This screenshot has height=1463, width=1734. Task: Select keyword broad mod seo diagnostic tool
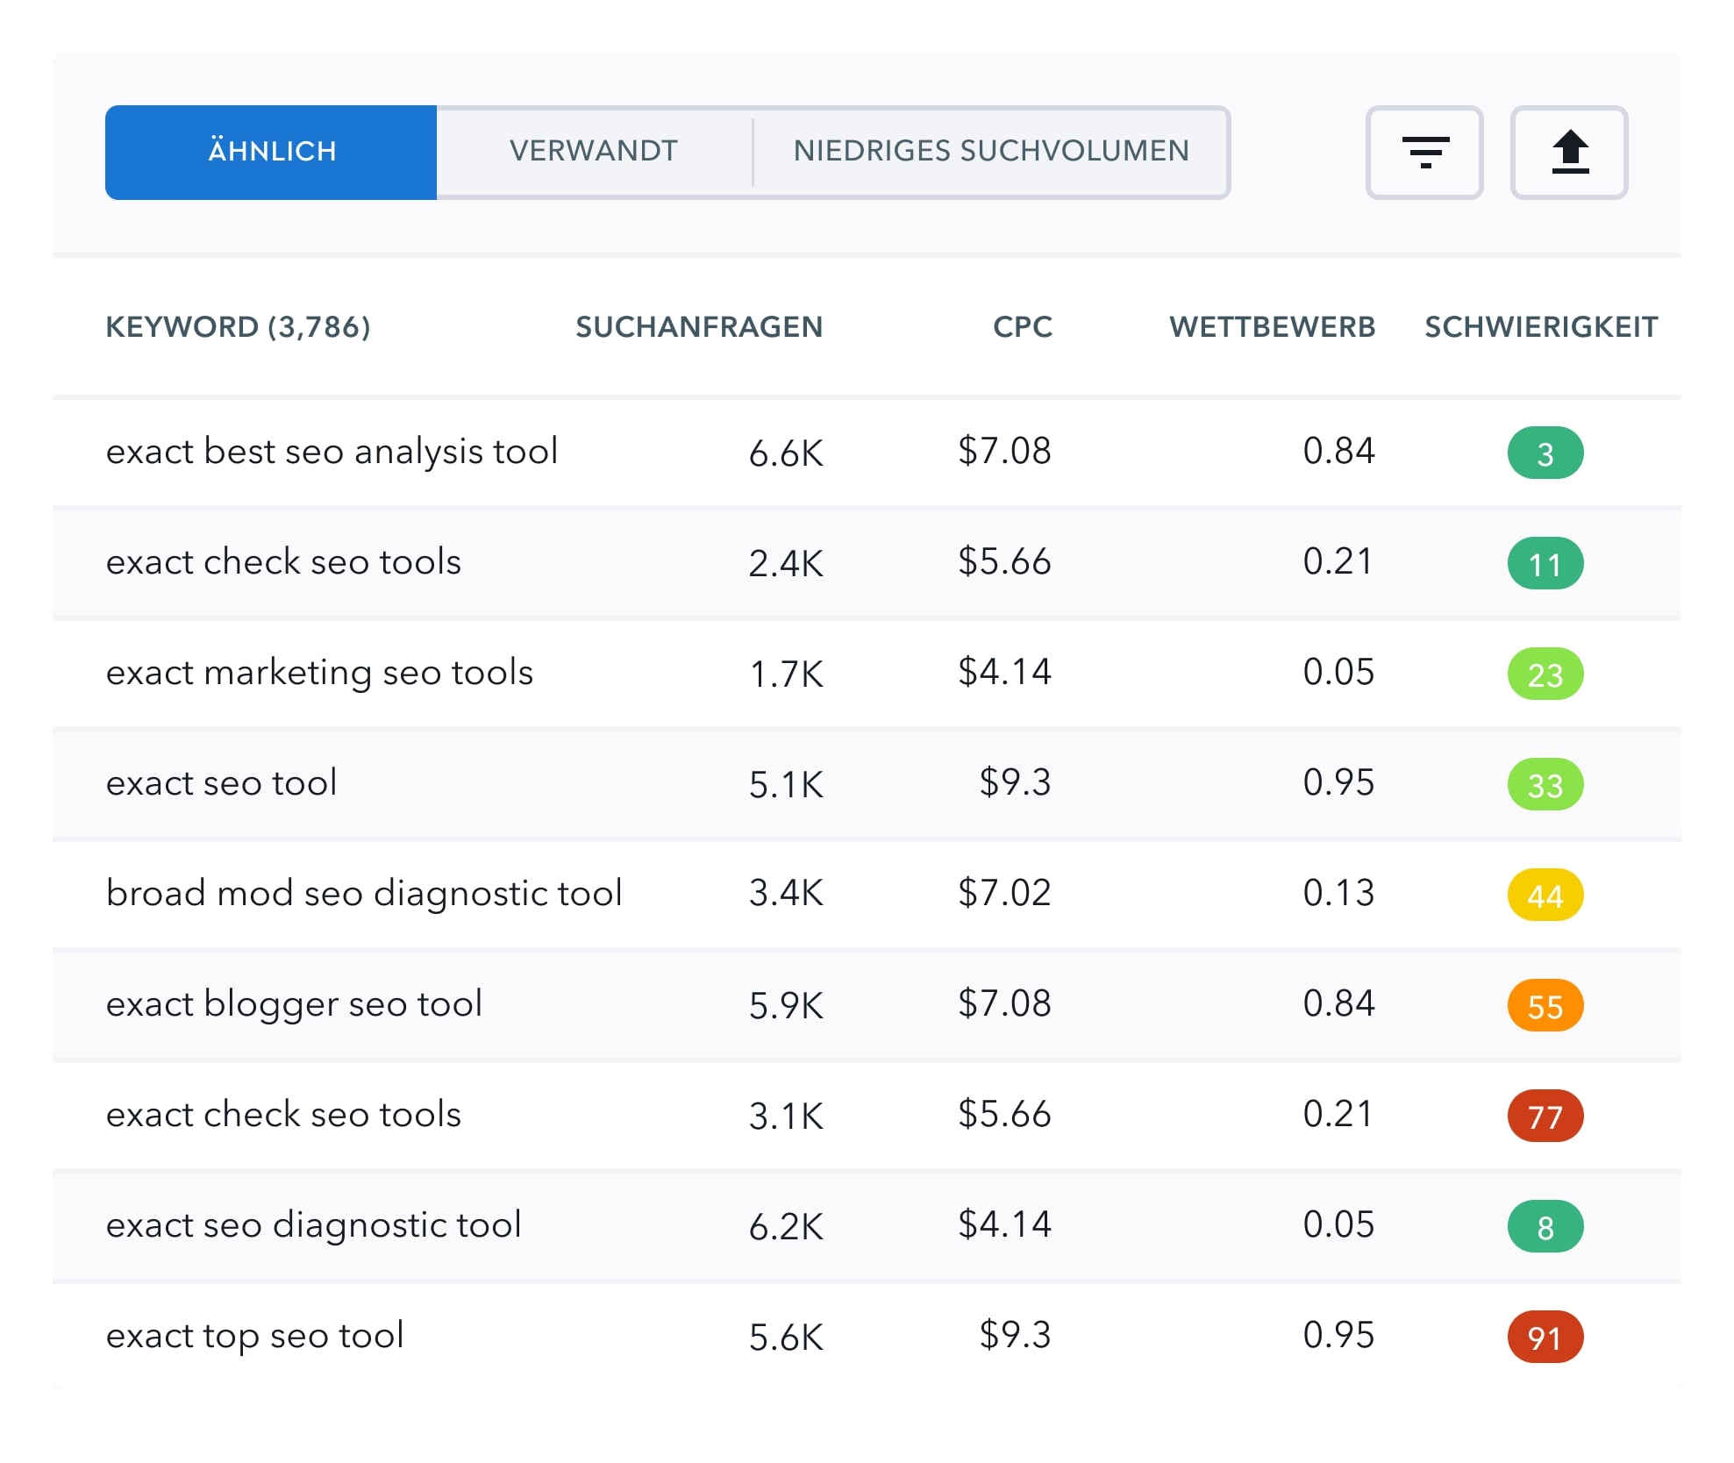click(364, 894)
